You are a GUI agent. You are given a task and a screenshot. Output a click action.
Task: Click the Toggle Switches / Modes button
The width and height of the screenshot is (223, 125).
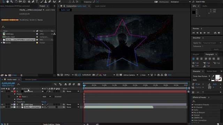[x=52, y=124]
